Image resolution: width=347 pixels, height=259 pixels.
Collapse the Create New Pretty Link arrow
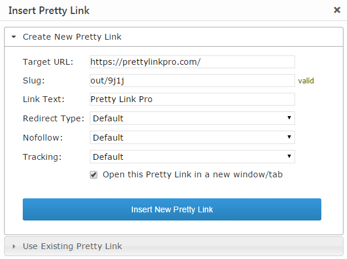[x=14, y=37]
